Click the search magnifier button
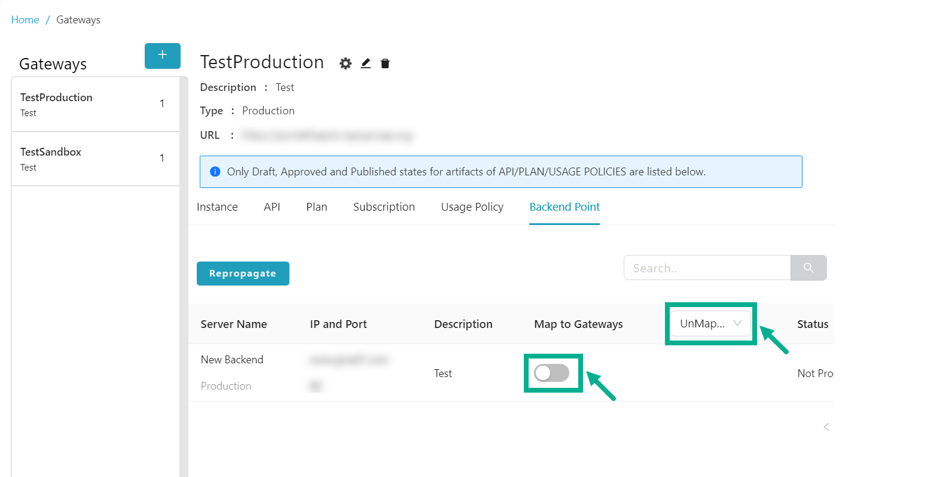949x477 pixels. 808,268
